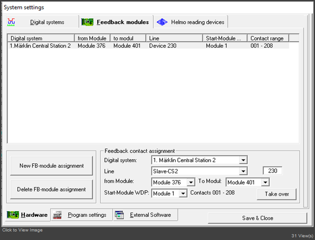Sort by Digital system column header
The width and height of the screenshot is (315, 240).
pos(41,38)
